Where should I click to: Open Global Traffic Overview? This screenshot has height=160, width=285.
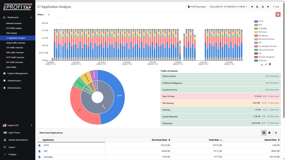pos(16,43)
